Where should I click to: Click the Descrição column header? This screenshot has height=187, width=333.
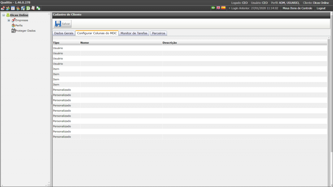(170, 43)
